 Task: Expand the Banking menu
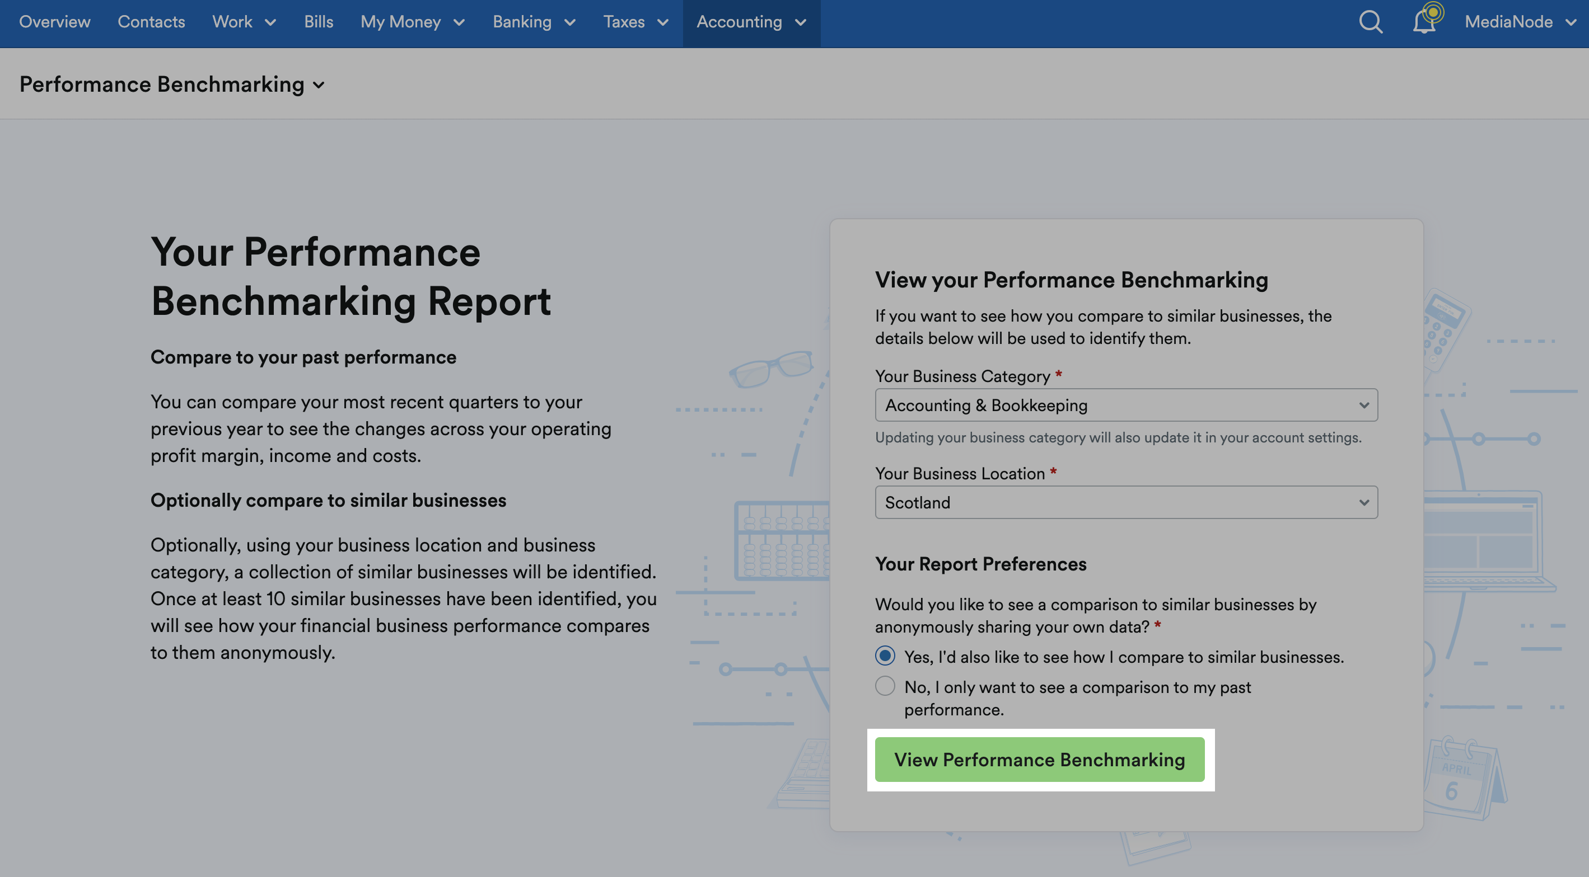(534, 22)
